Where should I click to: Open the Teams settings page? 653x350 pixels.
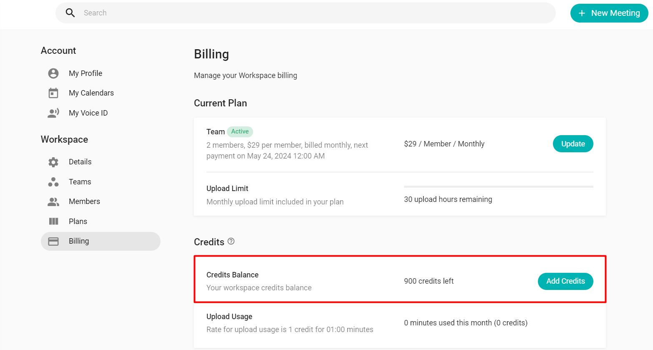click(79, 181)
